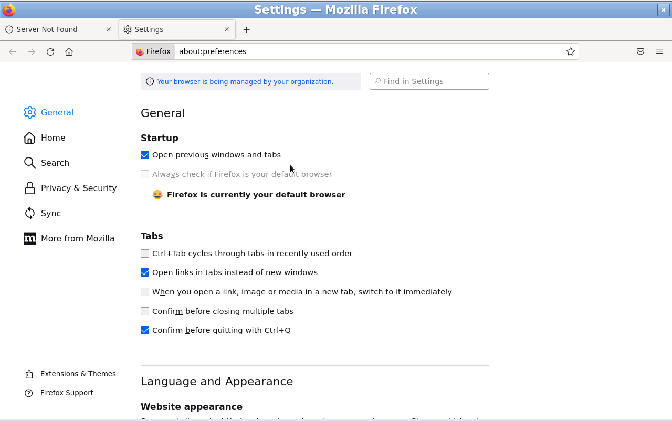
Task: Enable Ctrl+Tab recently used order cycling
Action: click(x=145, y=254)
